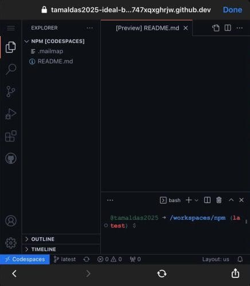Open terminal panel views menu

tap(110, 200)
